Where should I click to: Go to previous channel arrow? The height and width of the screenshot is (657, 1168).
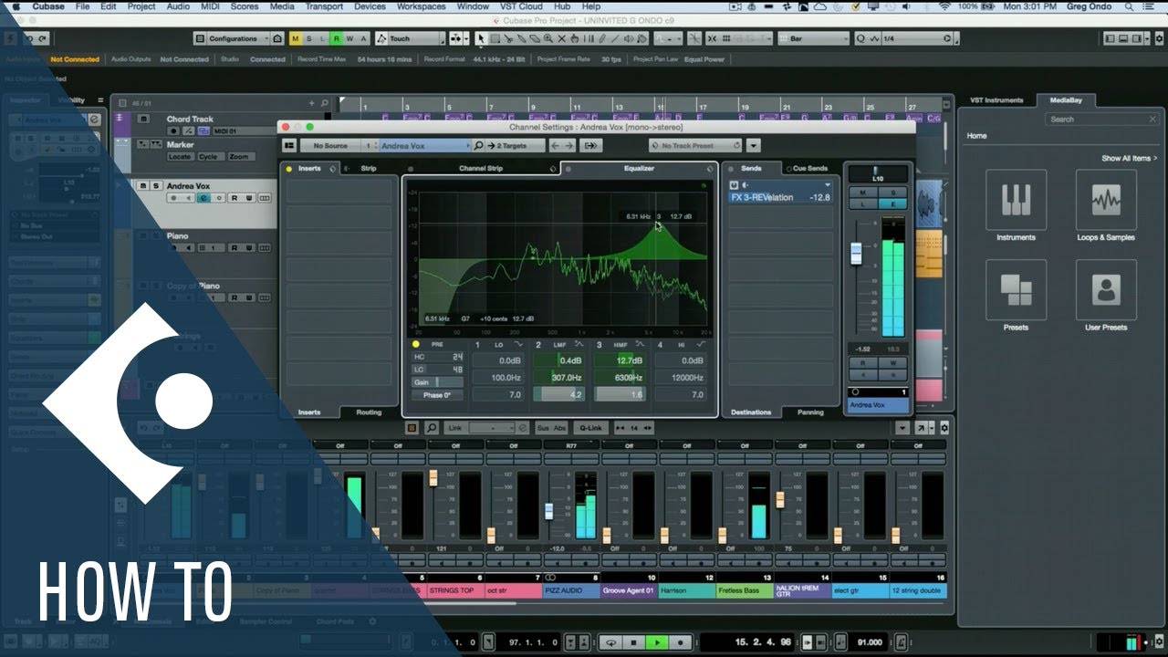[555, 145]
